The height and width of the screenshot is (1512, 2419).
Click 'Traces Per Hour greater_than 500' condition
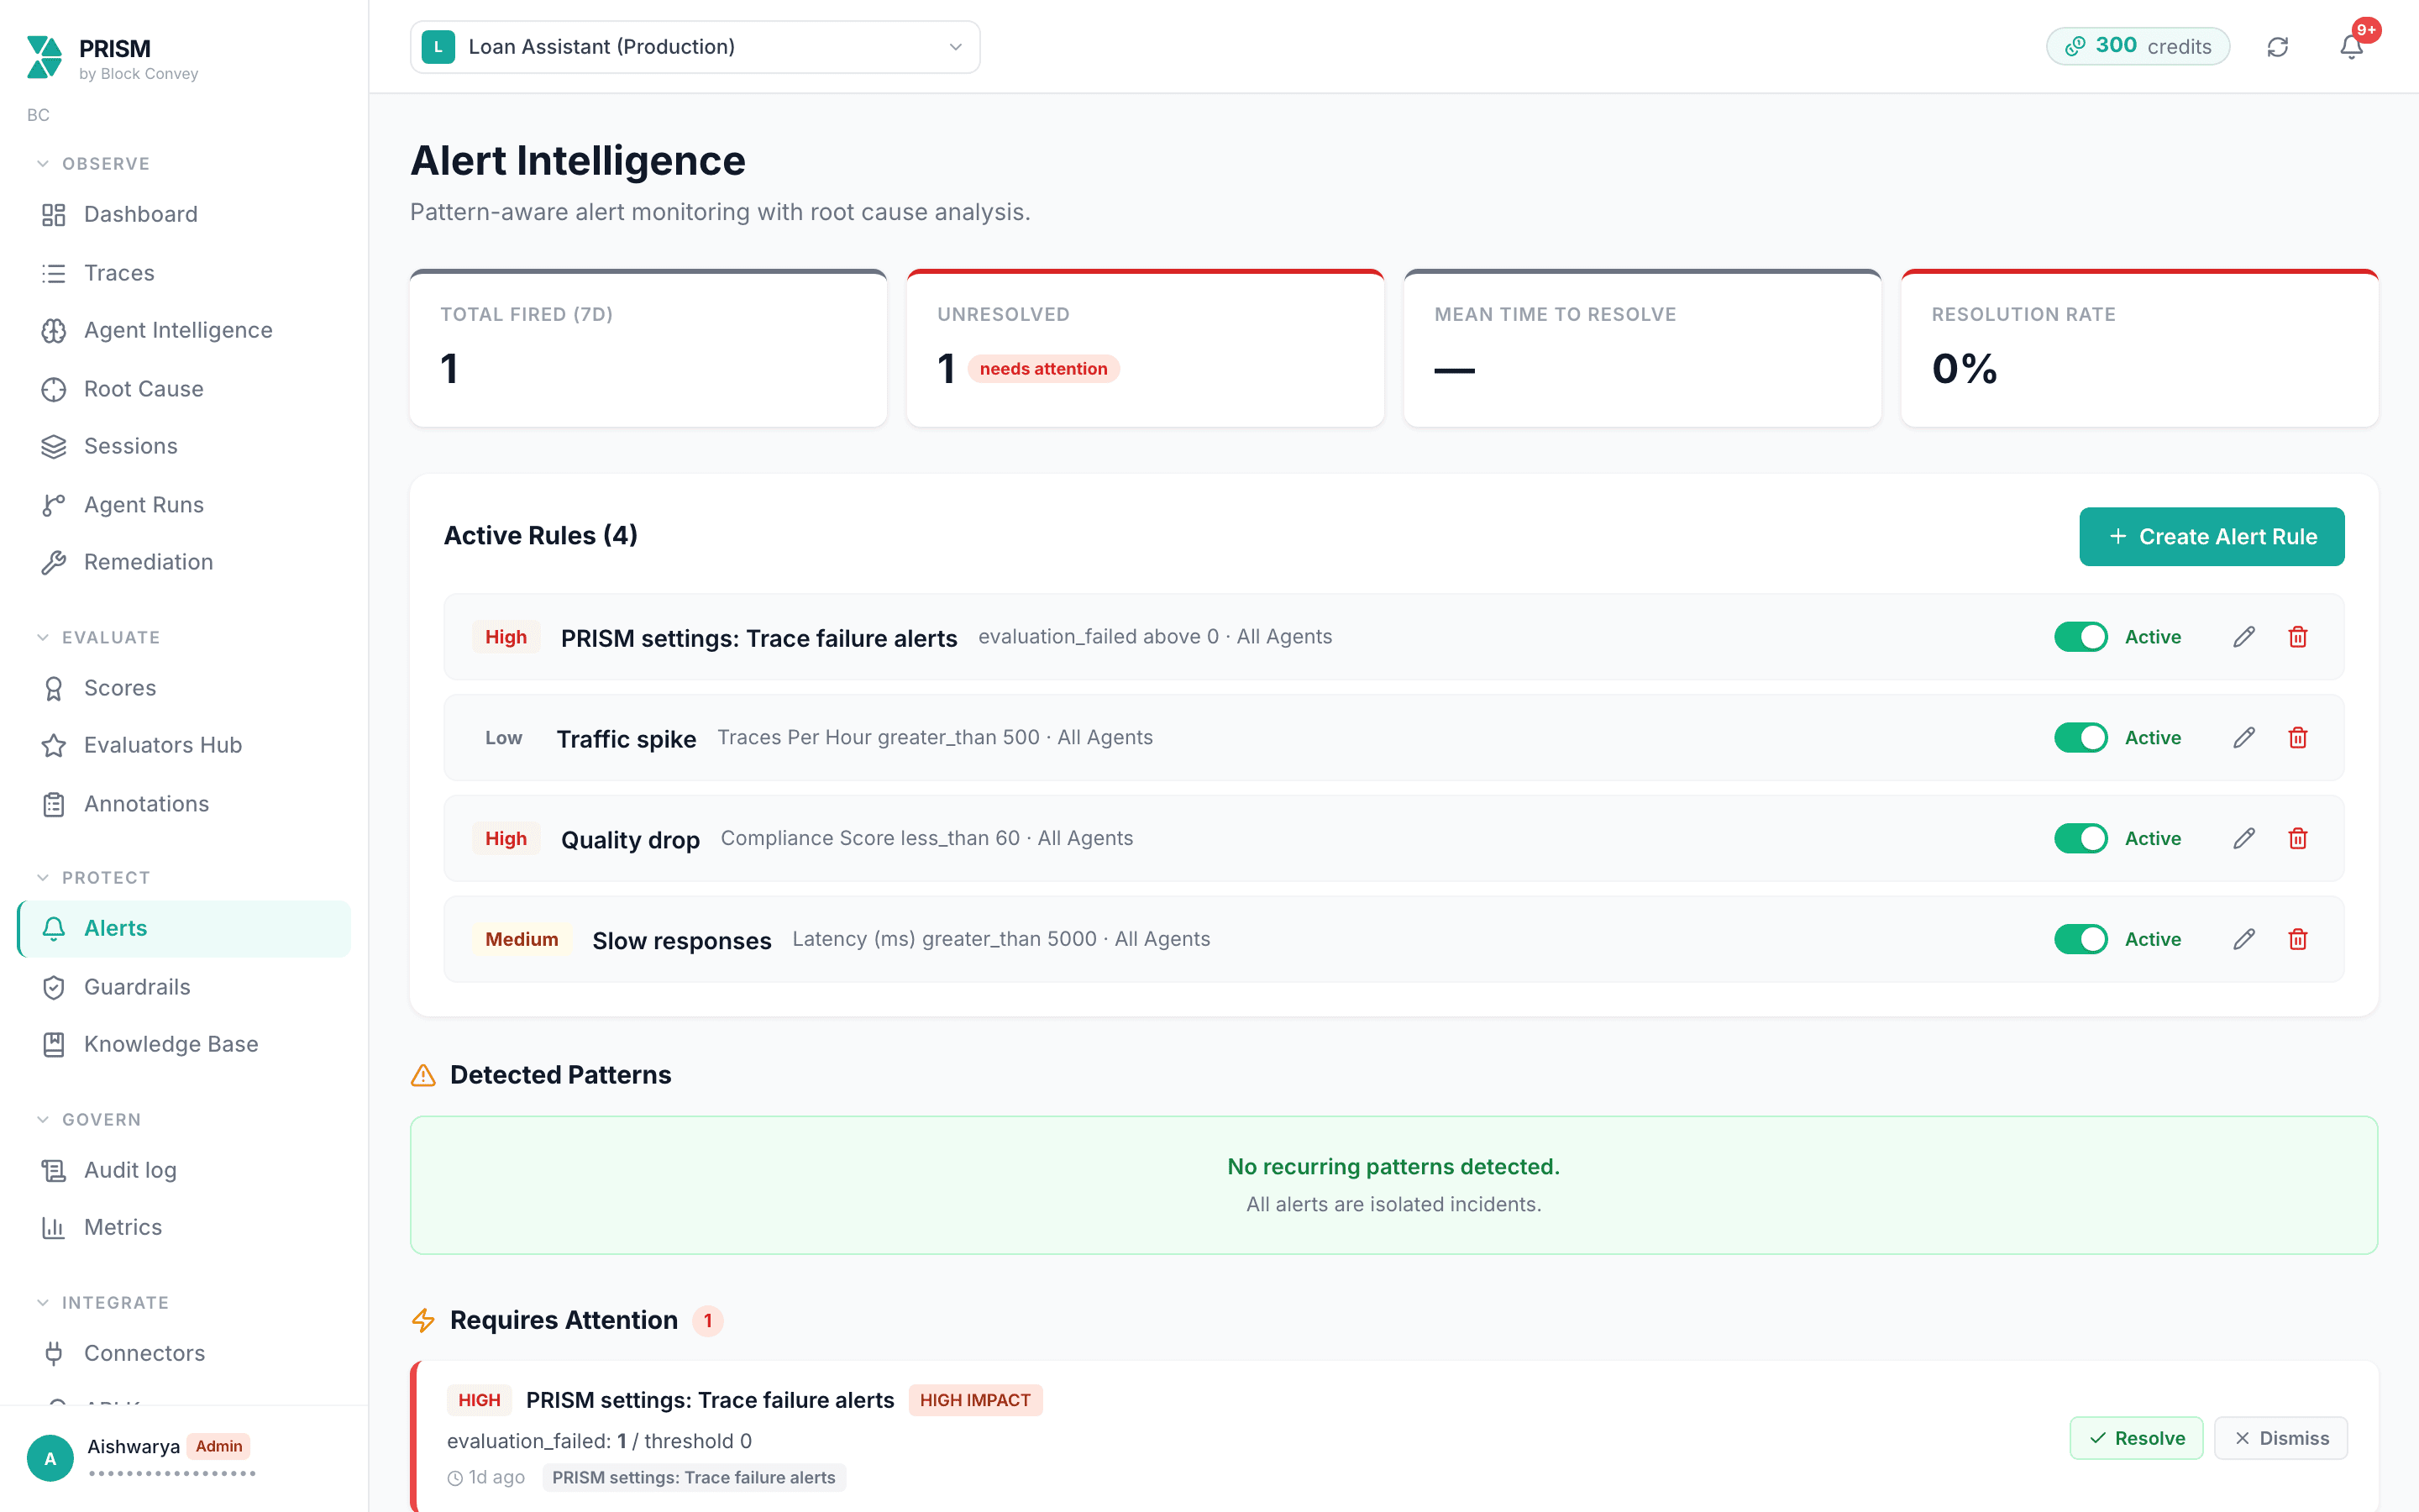point(879,738)
